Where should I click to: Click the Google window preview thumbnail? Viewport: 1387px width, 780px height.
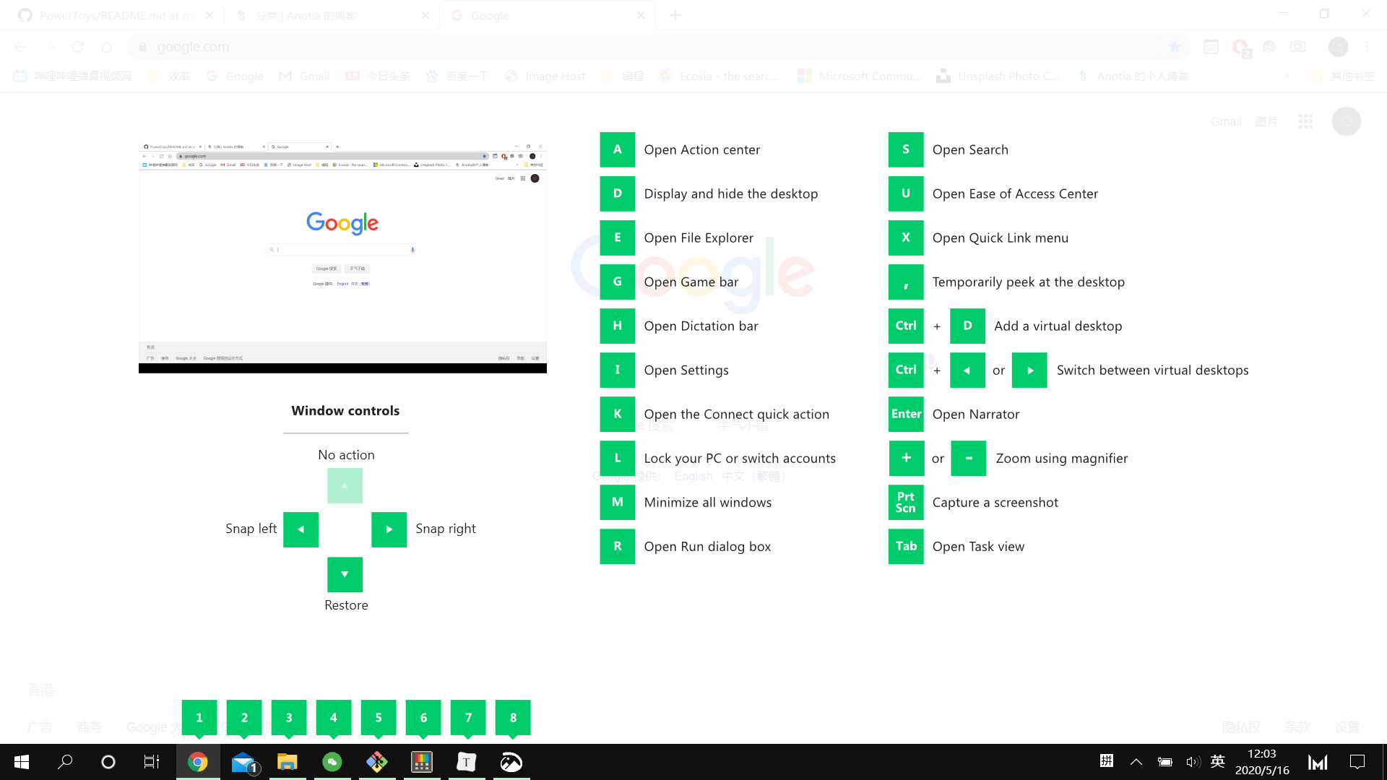pos(342,256)
